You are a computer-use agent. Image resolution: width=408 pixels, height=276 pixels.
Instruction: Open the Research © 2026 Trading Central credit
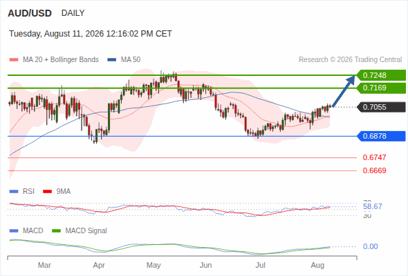coord(350,60)
